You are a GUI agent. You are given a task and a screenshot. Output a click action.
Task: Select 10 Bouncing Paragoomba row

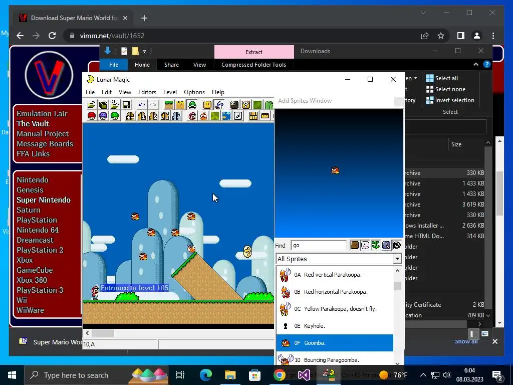(335, 359)
